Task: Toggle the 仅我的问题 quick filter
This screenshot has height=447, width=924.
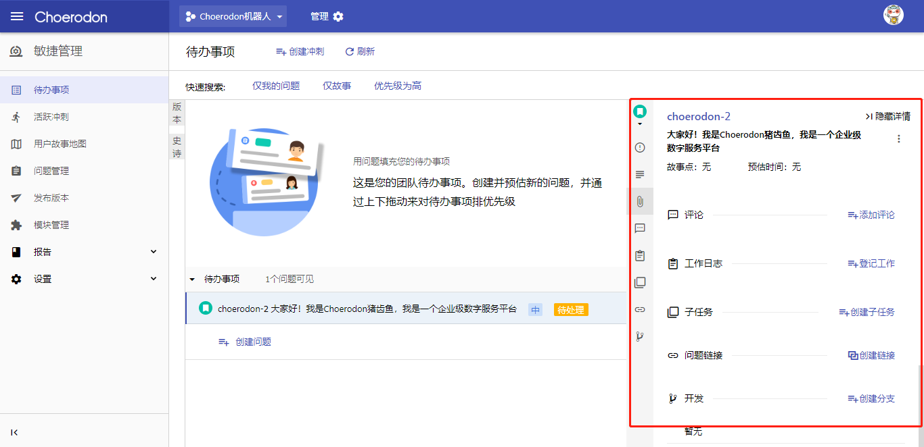Action: click(x=276, y=86)
